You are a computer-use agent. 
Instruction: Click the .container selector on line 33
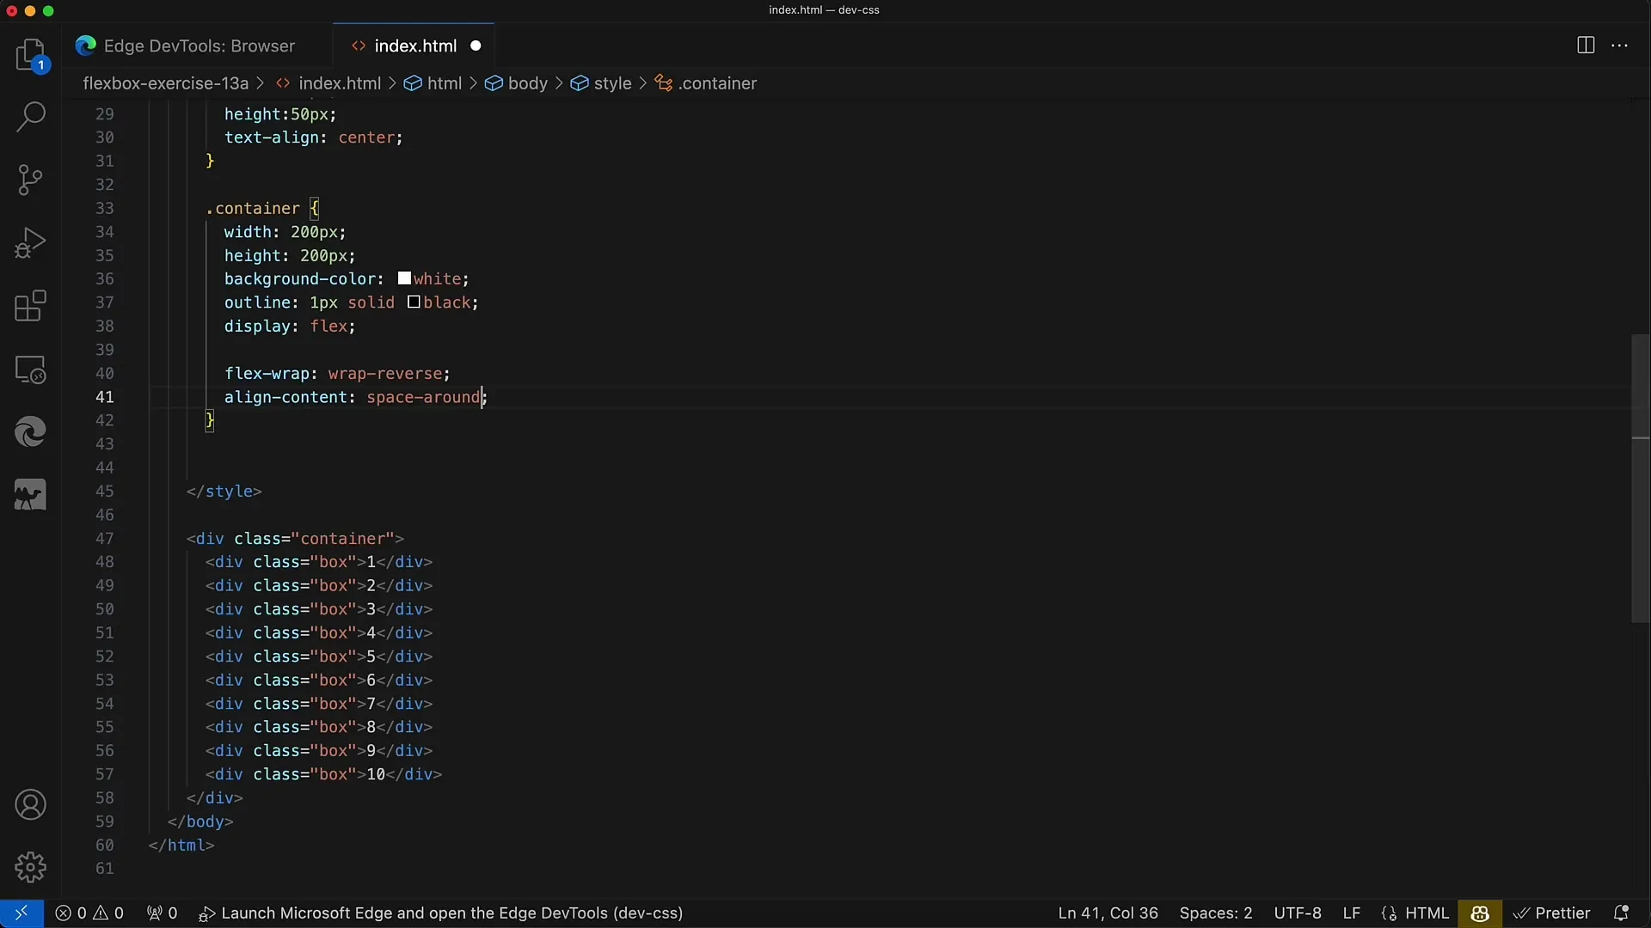[253, 208]
